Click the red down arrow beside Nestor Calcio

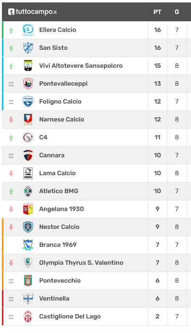point(11,227)
